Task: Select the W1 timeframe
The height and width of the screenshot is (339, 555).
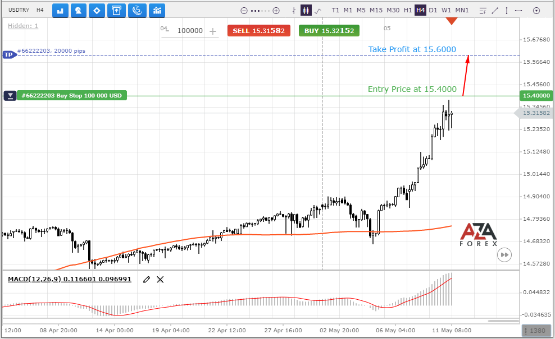Action: click(x=447, y=10)
